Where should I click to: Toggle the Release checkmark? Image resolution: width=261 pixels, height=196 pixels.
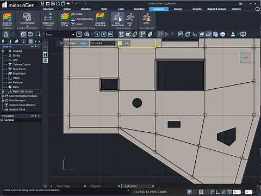click(x=7, y=82)
